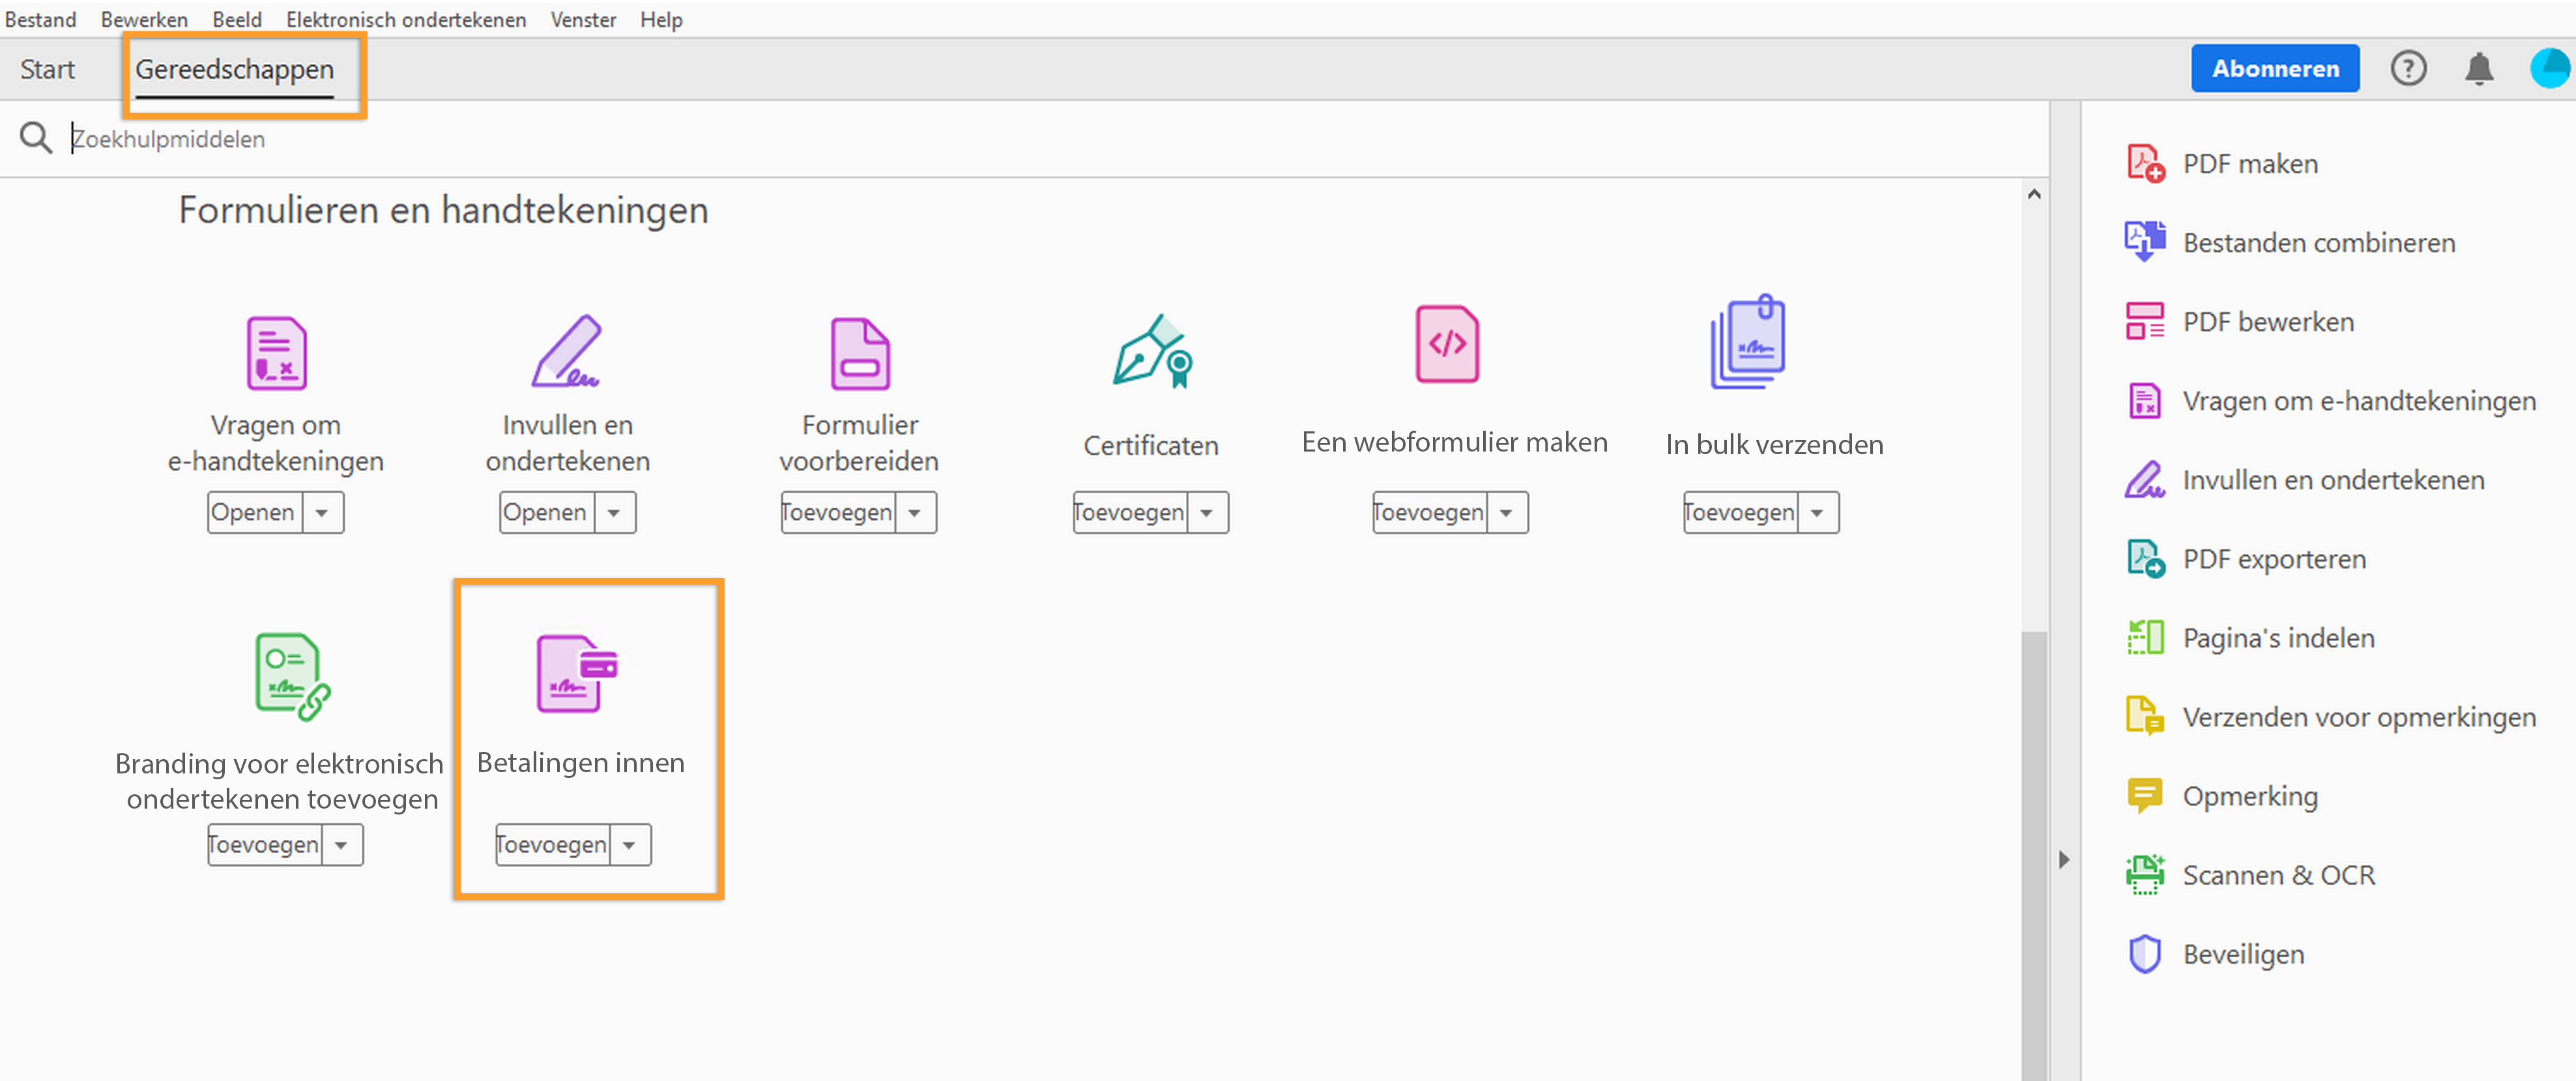Select Bestanden combineren in the side panel
The height and width of the screenshot is (1081, 2576).
point(2318,243)
